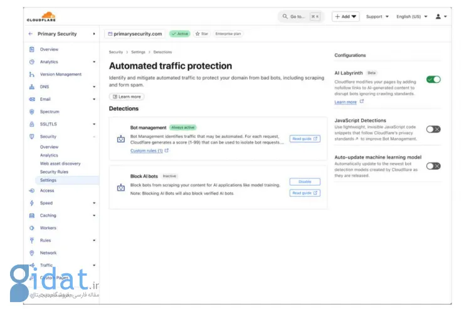
Task: Click the search magnifier icon in Go to
Action: [285, 16]
